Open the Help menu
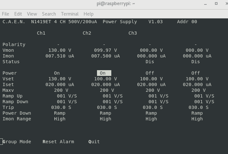Screen dimensions: 228x154 (x=88, y=14)
